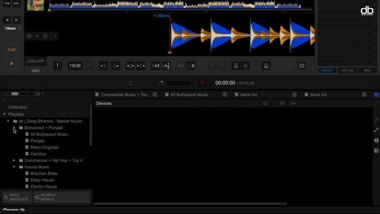
Task: Click the red first-beat marker icon
Action: pyautogui.click(x=58, y=66)
